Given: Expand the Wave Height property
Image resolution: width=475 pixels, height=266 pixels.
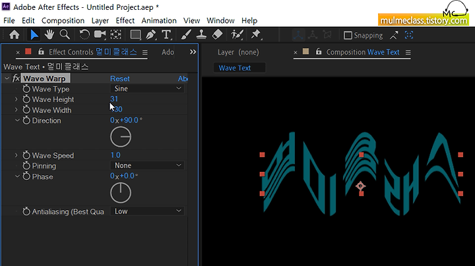Looking at the screenshot, I should click(16, 99).
